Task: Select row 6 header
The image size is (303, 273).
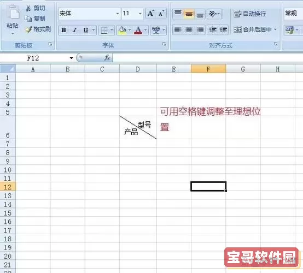Action: [x=8, y=128]
